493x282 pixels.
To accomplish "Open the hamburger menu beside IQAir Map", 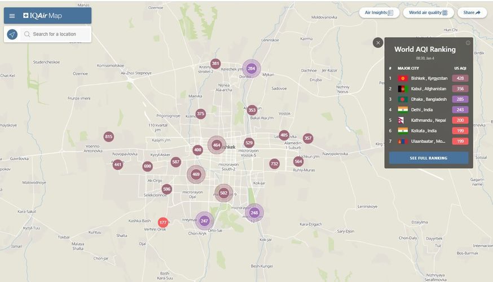I will tap(12, 16).
